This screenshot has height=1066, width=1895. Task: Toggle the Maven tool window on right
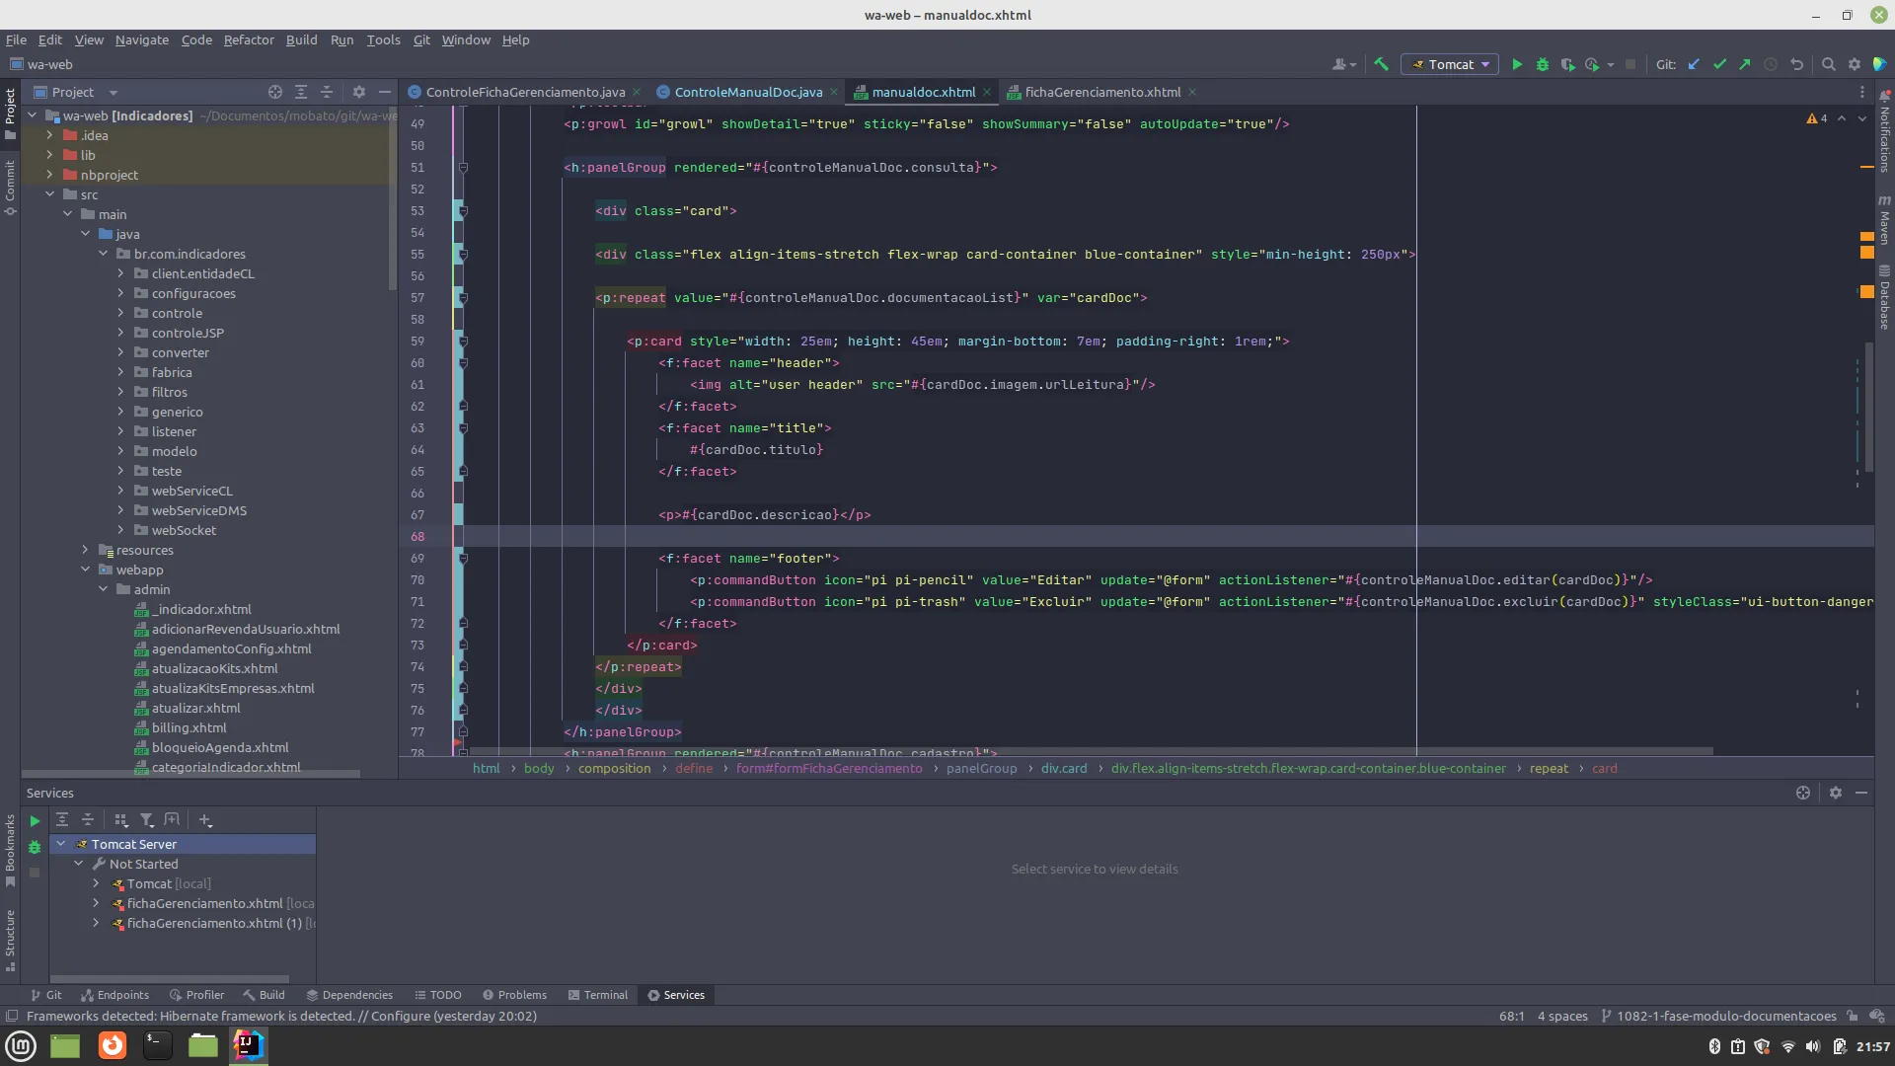tap(1884, 222)
